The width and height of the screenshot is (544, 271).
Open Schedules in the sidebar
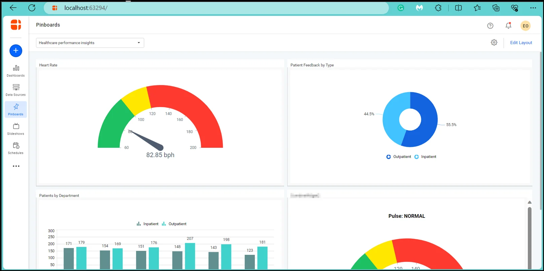pos(16,148)
